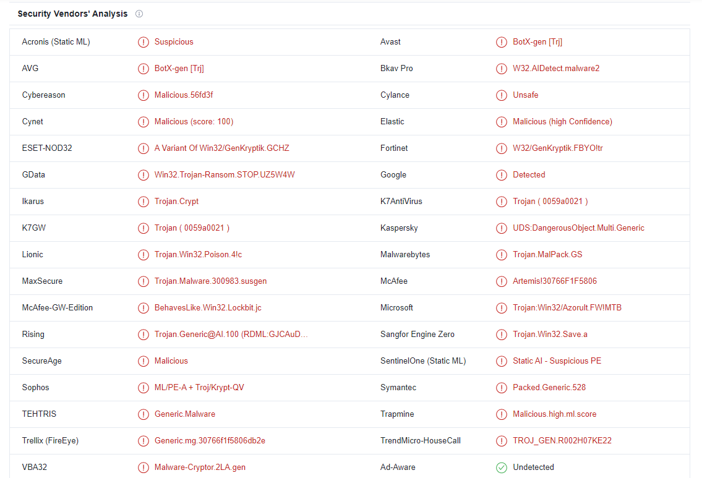Click the SentinelOne (Static ML) vendor name
This screenshot has width=702, height=478.
423,361
